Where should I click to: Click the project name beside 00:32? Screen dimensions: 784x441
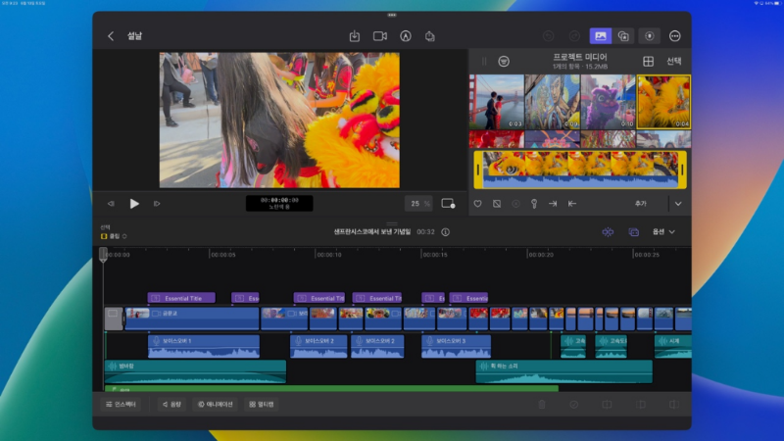(372, 232)
